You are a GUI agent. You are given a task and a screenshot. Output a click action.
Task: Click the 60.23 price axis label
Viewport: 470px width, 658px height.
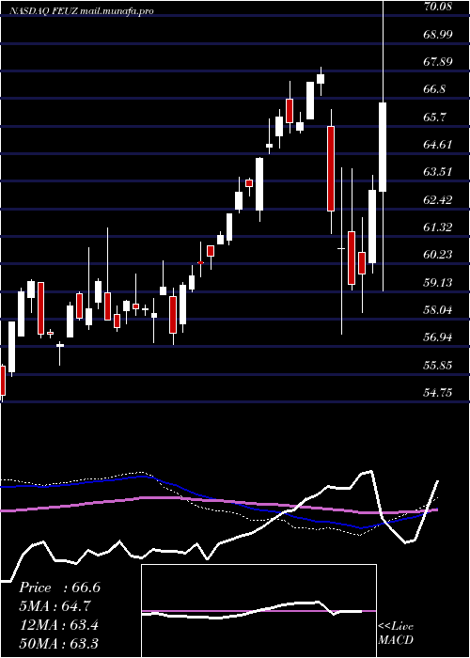click(x=438, y=255)
